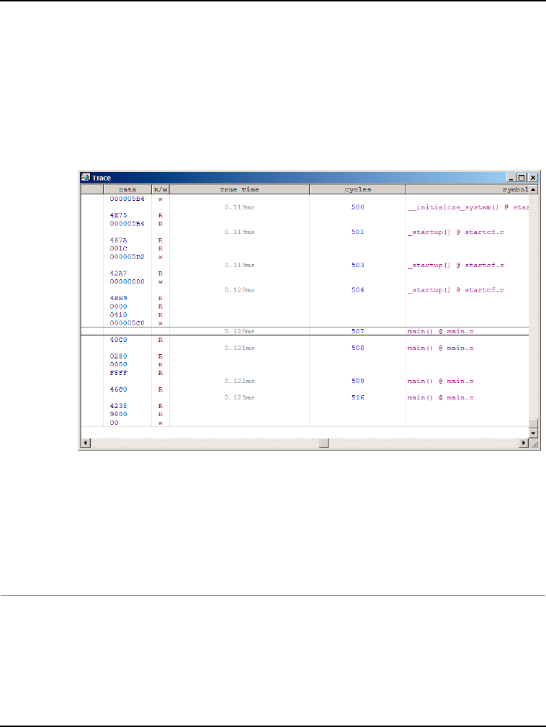The image size is (546, 727).
Task: Click the True Time column header
Action: pos(239,189)
